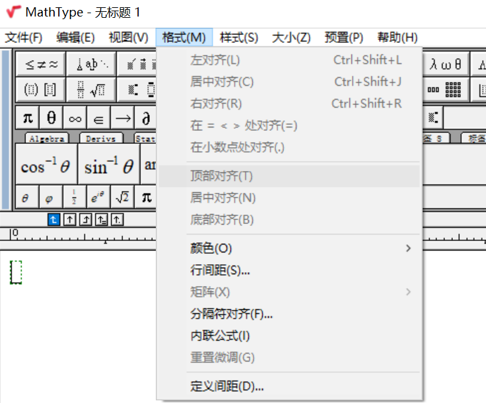Click the empty equation slot in the editing area
Viewport: 486px width, 403px height.
16,272
